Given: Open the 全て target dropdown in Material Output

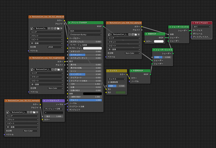Looking at the screenshot, I should tap(201, 27).
